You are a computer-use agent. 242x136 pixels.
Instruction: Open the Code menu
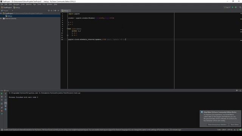click(x=23, y=4)
